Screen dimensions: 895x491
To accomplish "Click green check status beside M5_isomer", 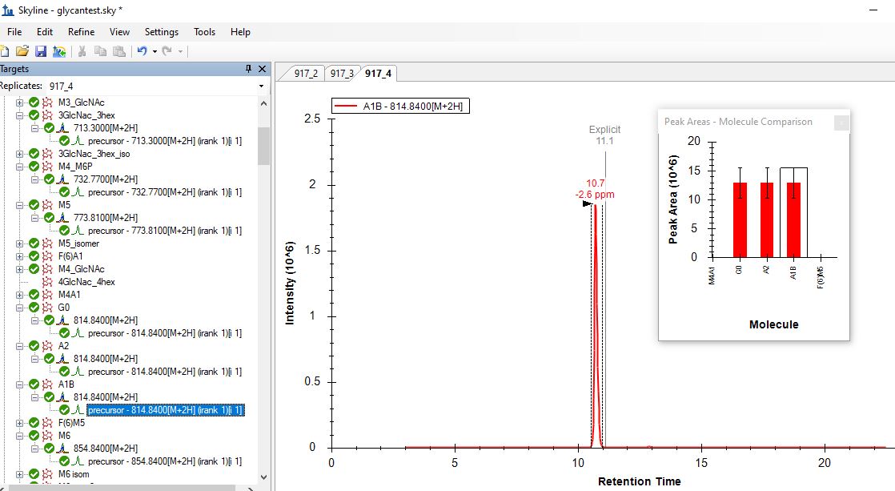I will click(34, 243).
